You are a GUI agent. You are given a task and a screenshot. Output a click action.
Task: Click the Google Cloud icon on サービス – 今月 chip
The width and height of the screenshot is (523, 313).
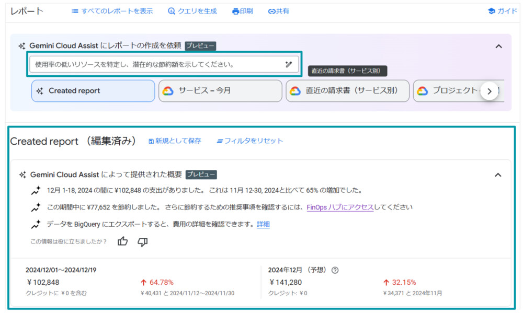tap(168, 91)
